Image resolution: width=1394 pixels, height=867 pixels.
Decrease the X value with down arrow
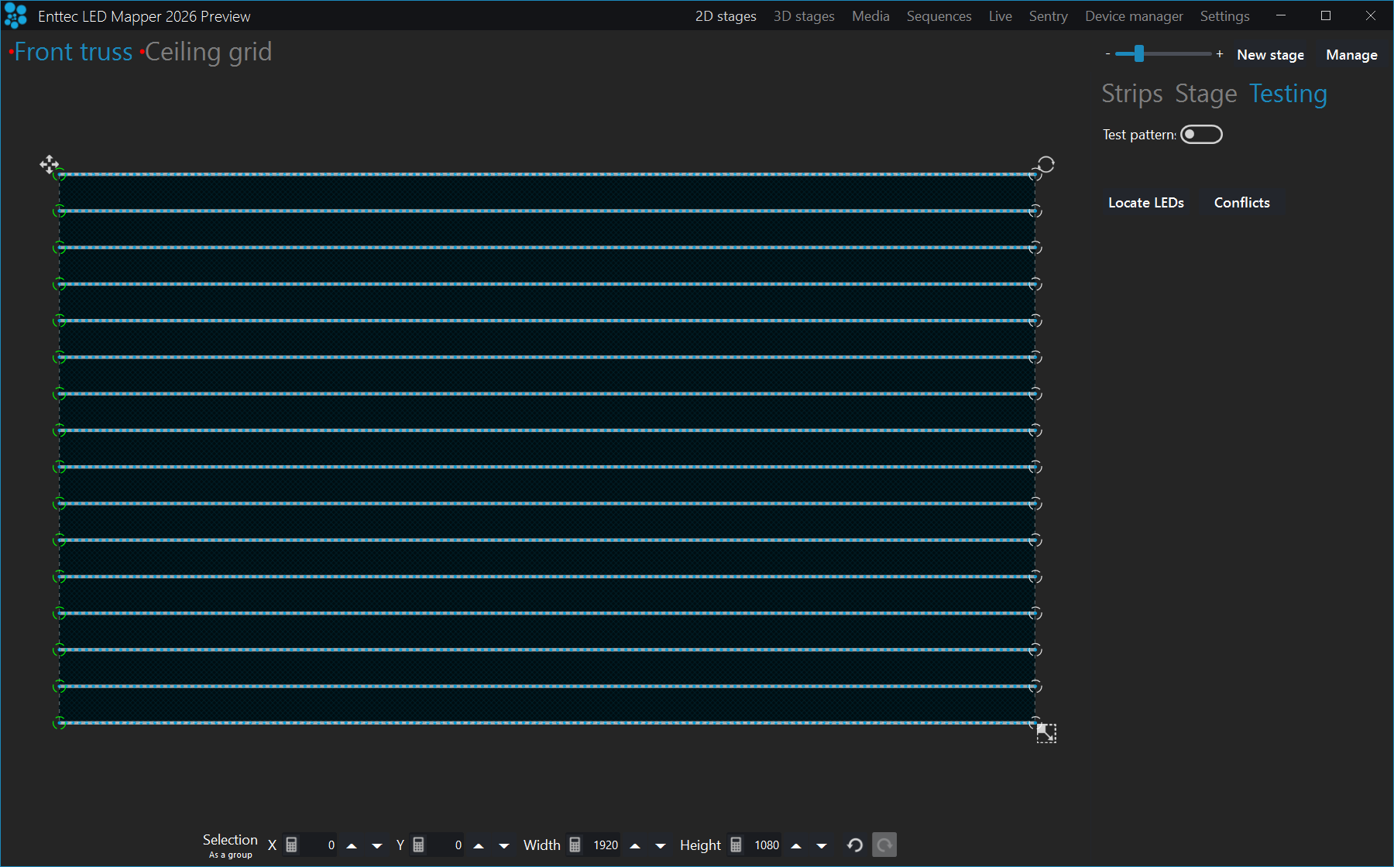pos(377,845)
